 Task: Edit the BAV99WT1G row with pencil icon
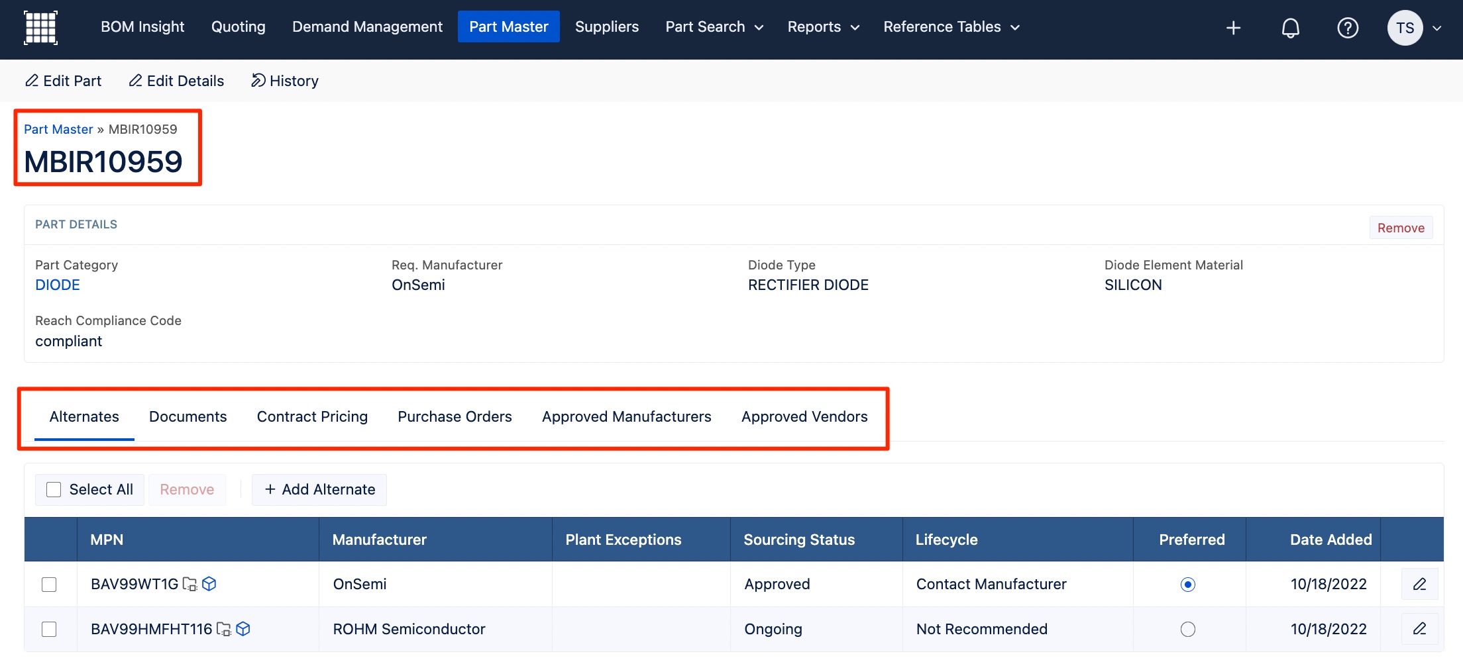tap(1419, 584)
